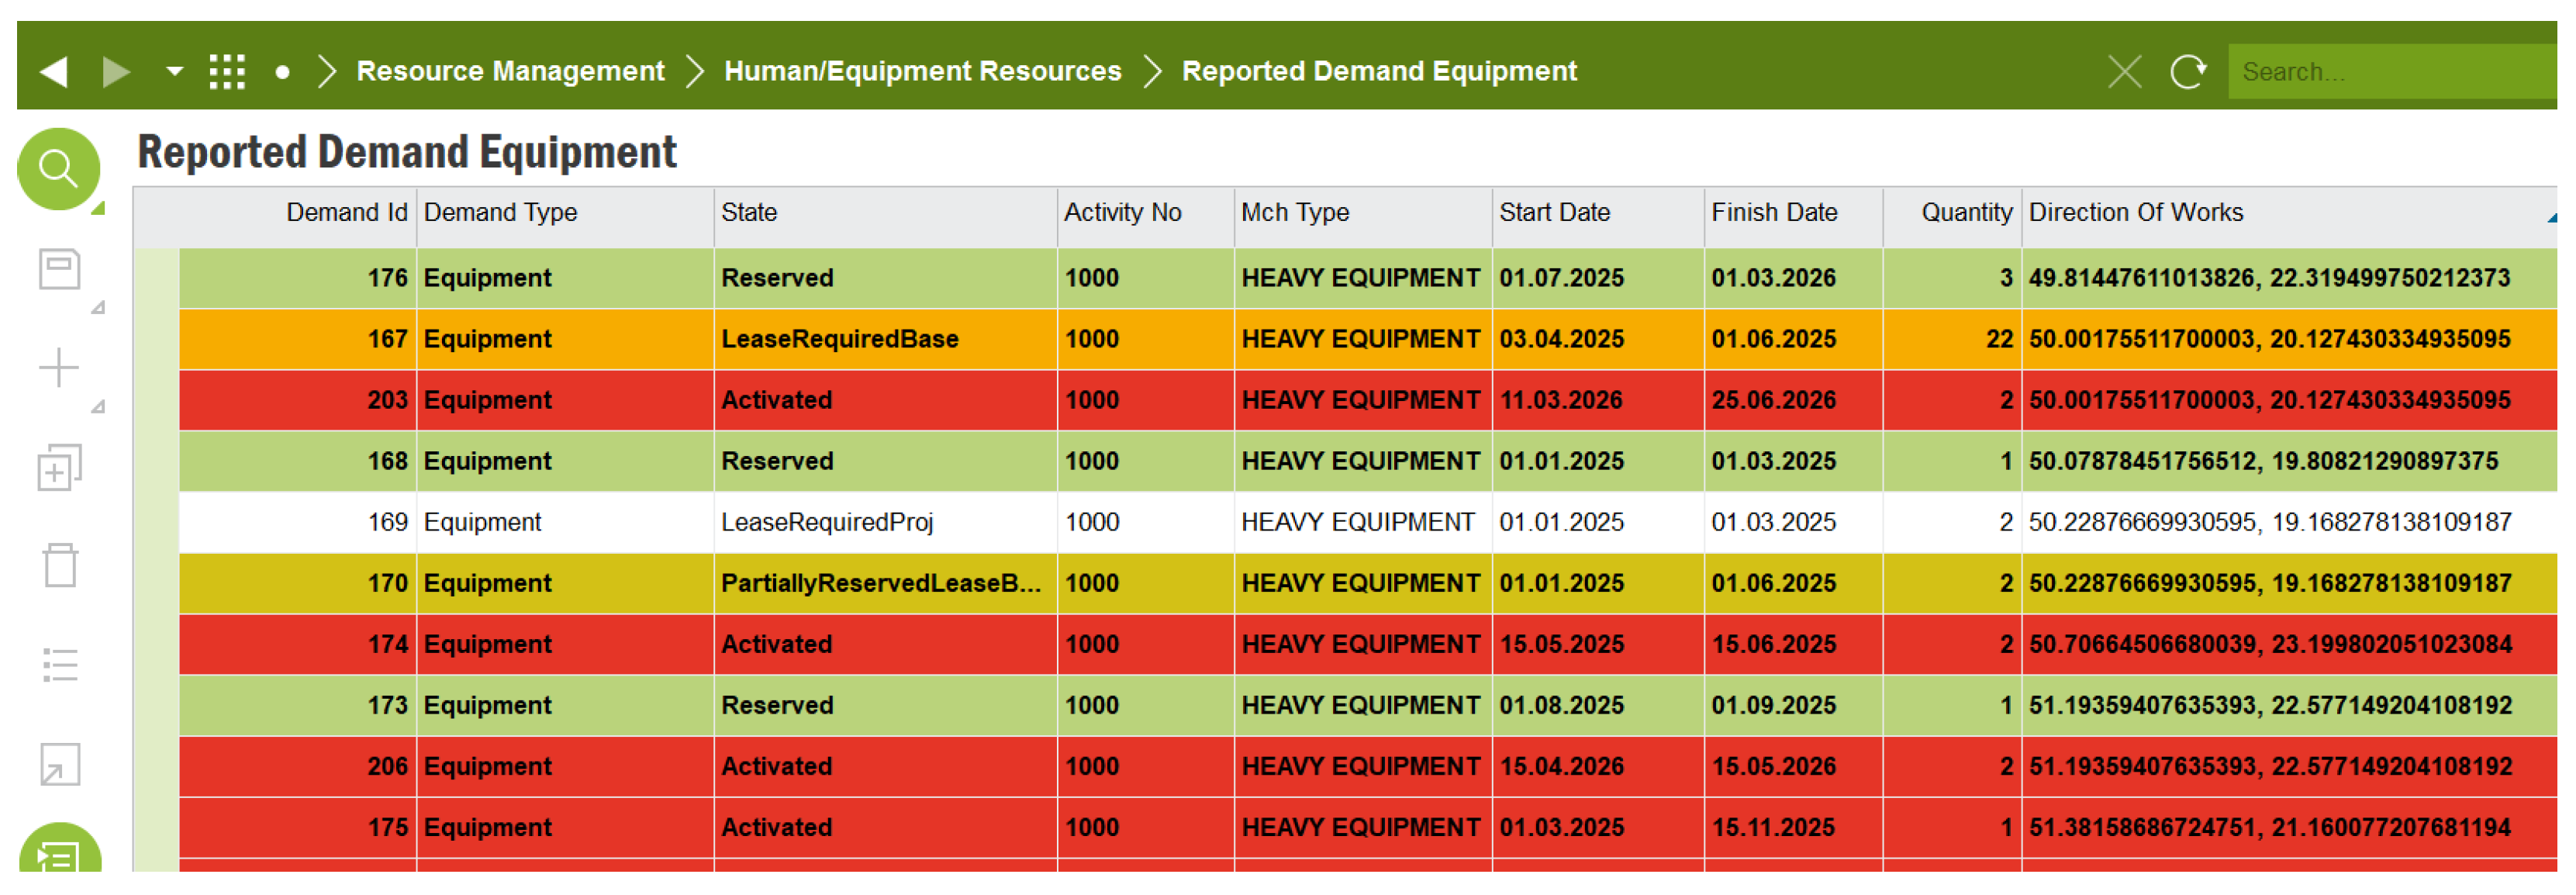Screen dimensions: 2576x895
Task: Click LeaseRequiredProj state cell
Action: point(885,522)
